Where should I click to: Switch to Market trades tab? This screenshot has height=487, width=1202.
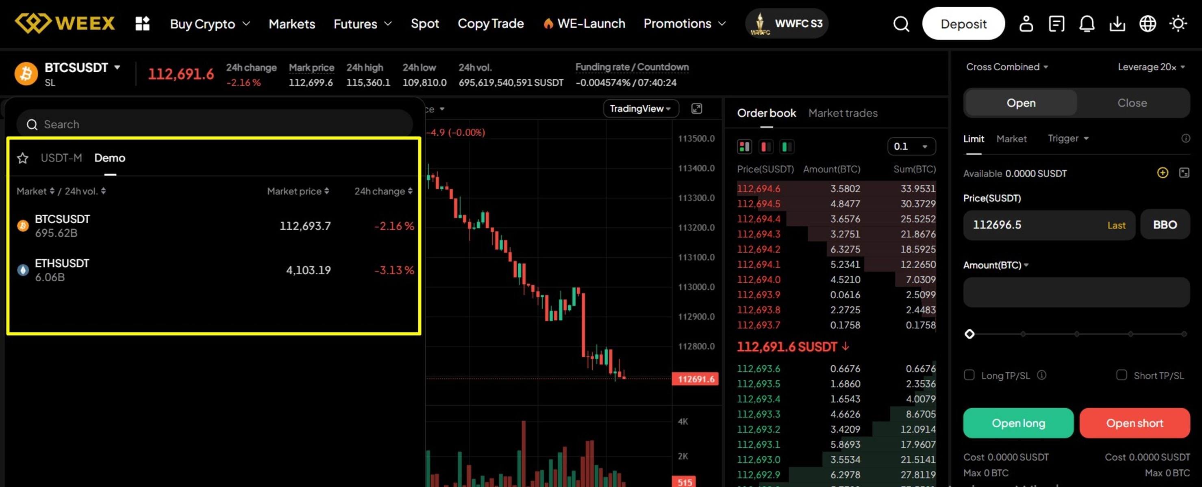tap(843, 113)
